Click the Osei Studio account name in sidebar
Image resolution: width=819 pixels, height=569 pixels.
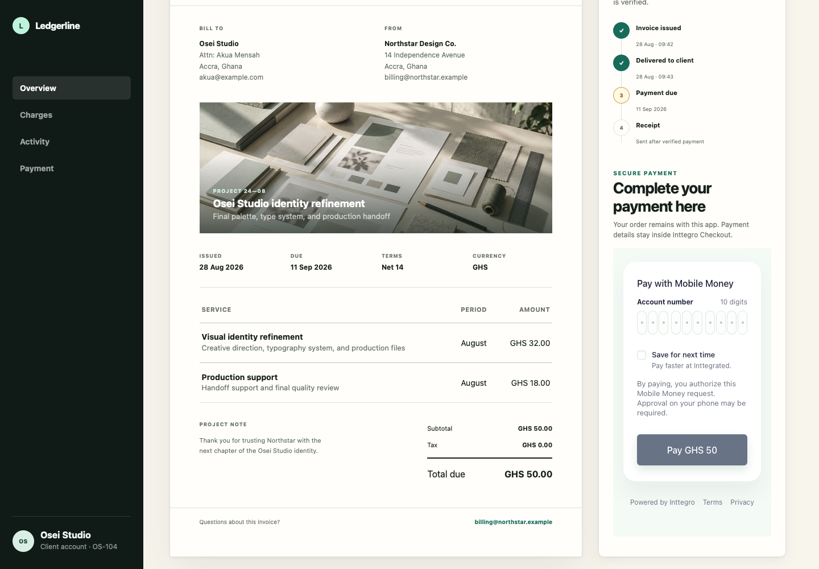[65, 535]
